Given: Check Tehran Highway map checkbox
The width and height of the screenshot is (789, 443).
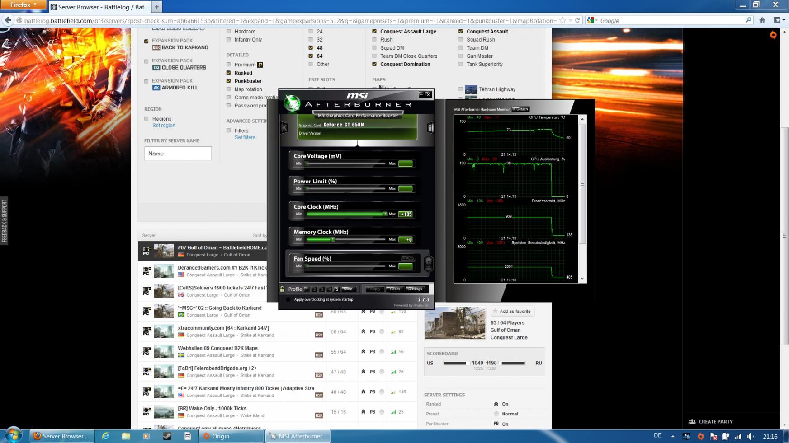Looking at the screenshot, I should click(461, 89).
